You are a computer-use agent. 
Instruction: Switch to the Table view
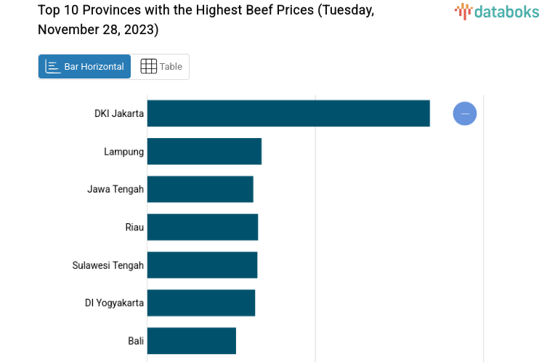161,66
